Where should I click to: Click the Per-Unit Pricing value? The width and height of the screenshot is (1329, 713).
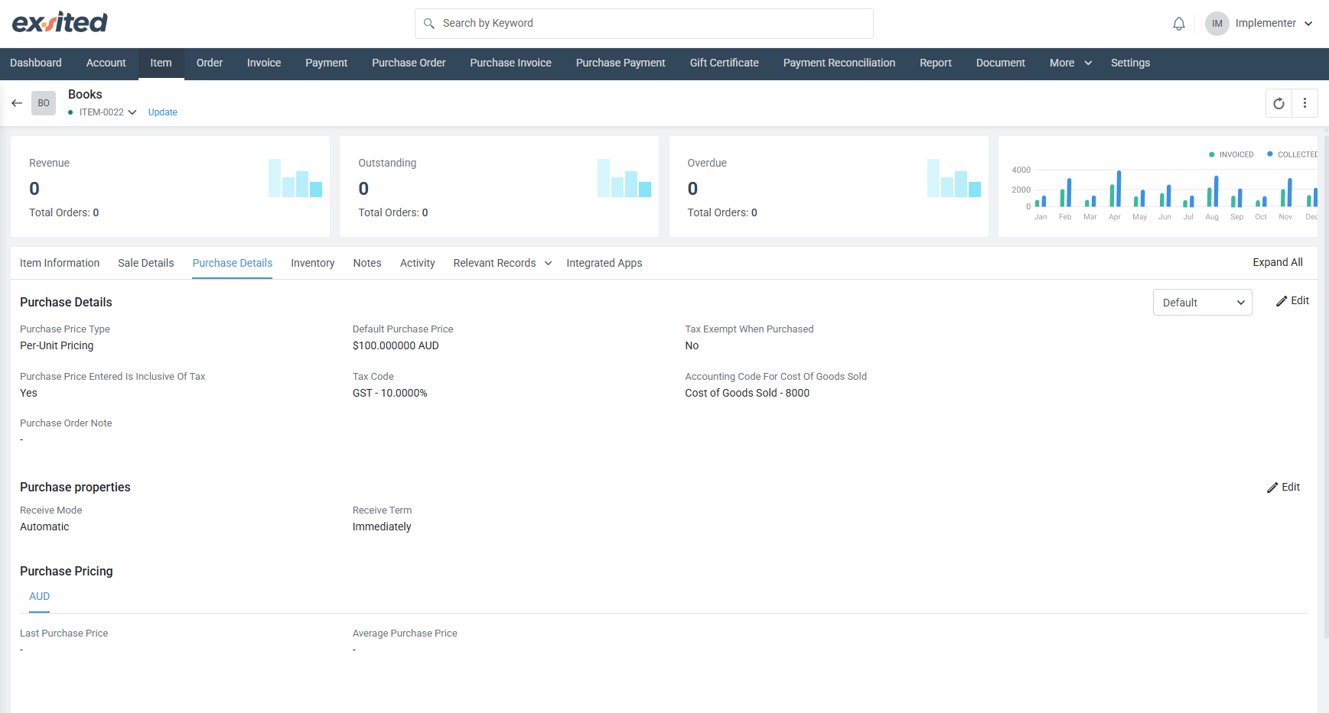click(x=57, y=345)
